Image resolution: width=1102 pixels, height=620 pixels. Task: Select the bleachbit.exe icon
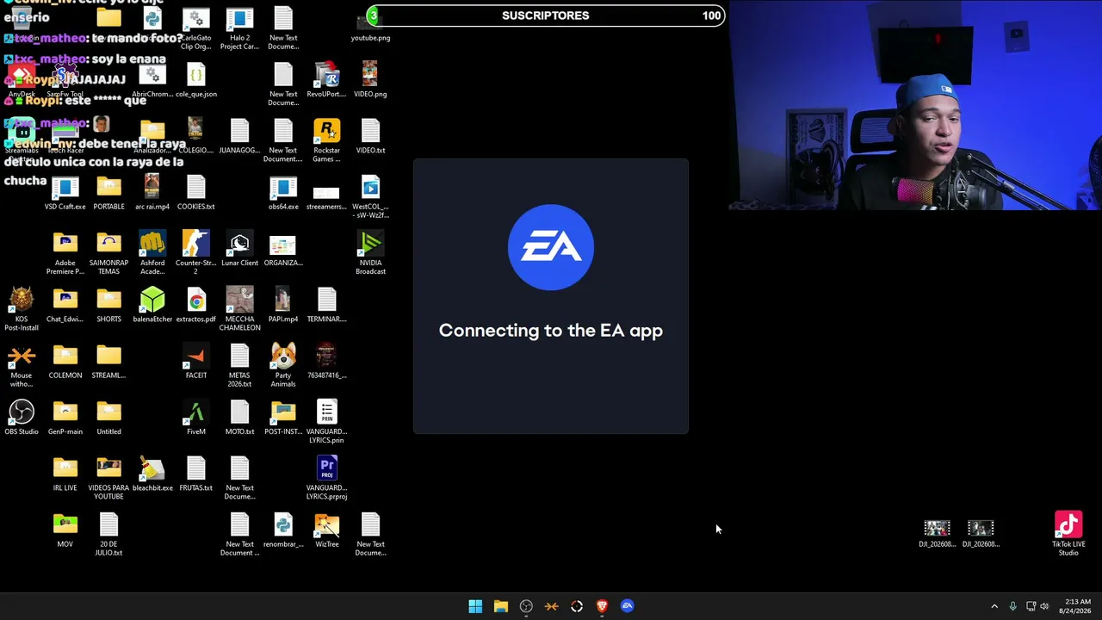(x=152, y=469)
